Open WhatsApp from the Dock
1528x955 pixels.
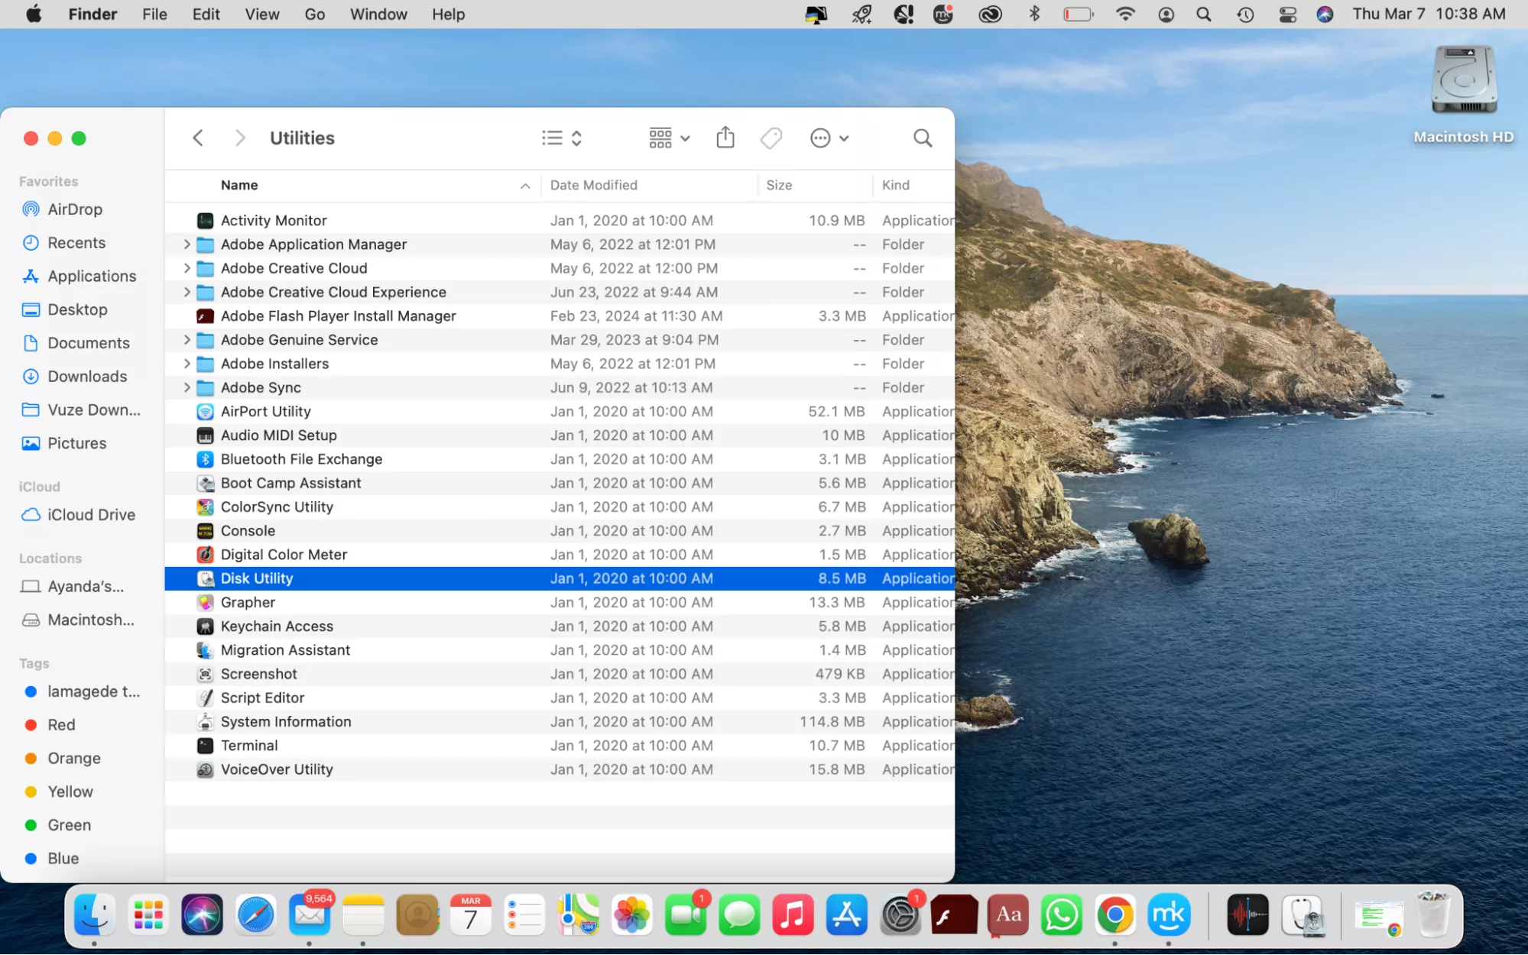(1062, 915)
